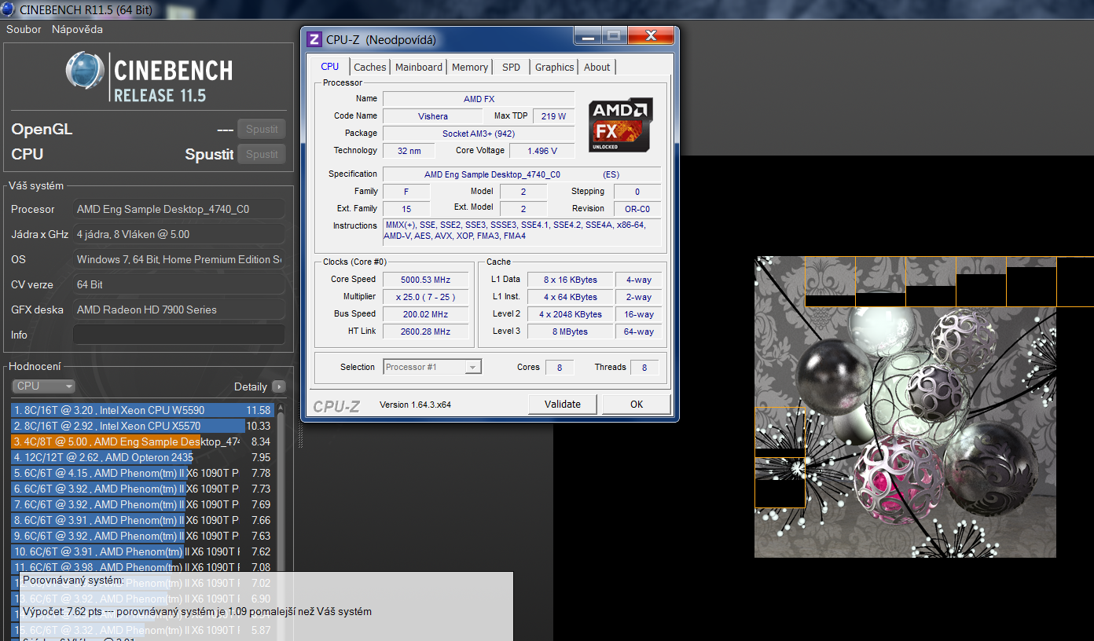The image size is (1094, 641).
Task: Click the HT Link 2600.28 MHz value
Action: coord(425,331)
